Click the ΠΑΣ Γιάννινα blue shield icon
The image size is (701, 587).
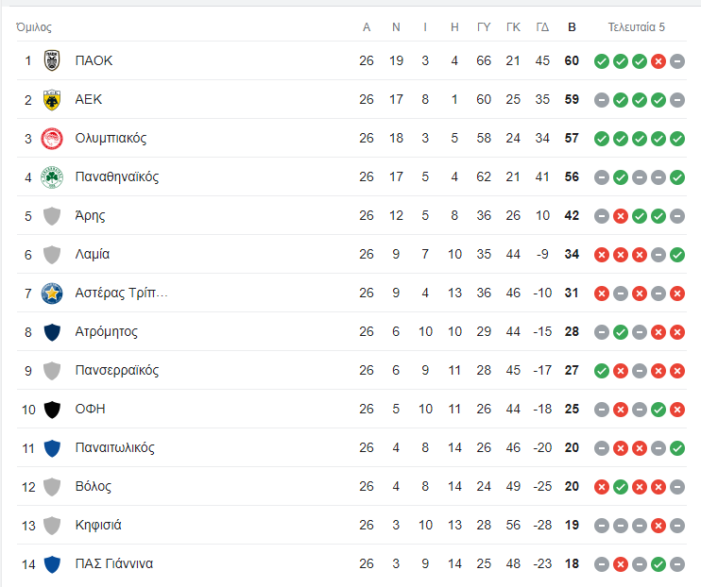tap(52, 564)
